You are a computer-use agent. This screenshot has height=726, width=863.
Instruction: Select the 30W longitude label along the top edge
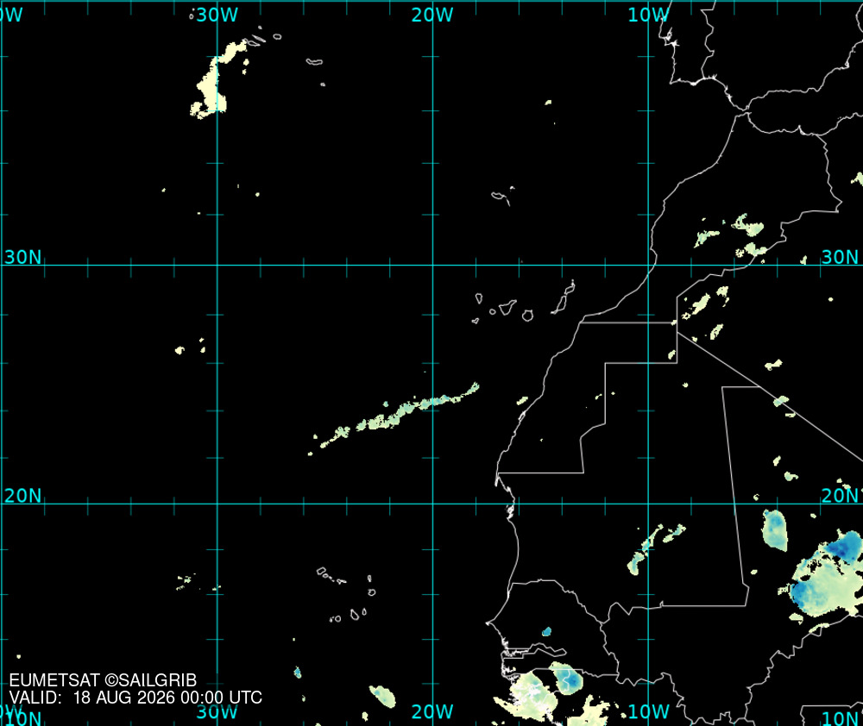217,16
